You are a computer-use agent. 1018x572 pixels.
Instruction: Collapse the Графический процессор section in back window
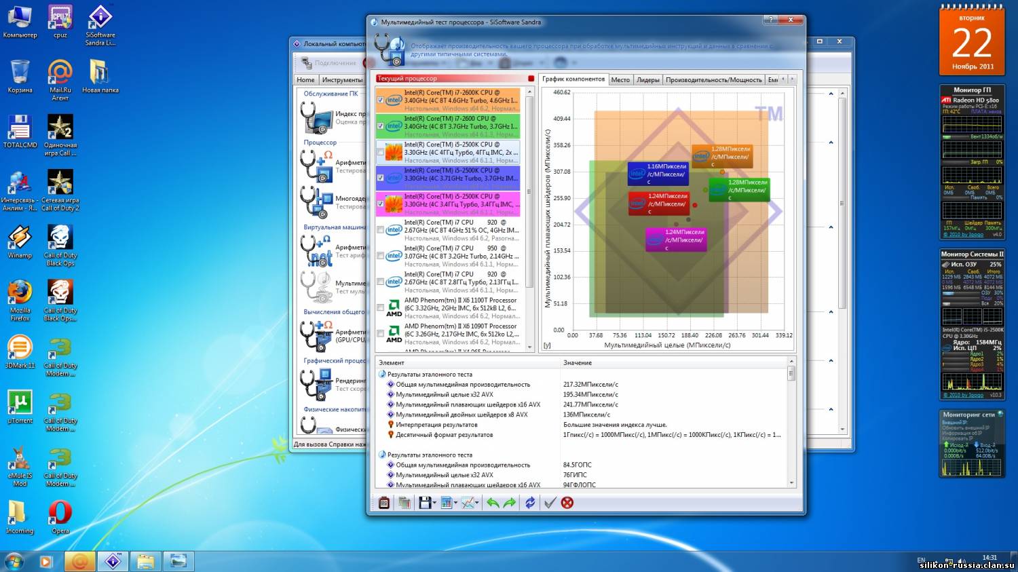click(x=831, y=361)
